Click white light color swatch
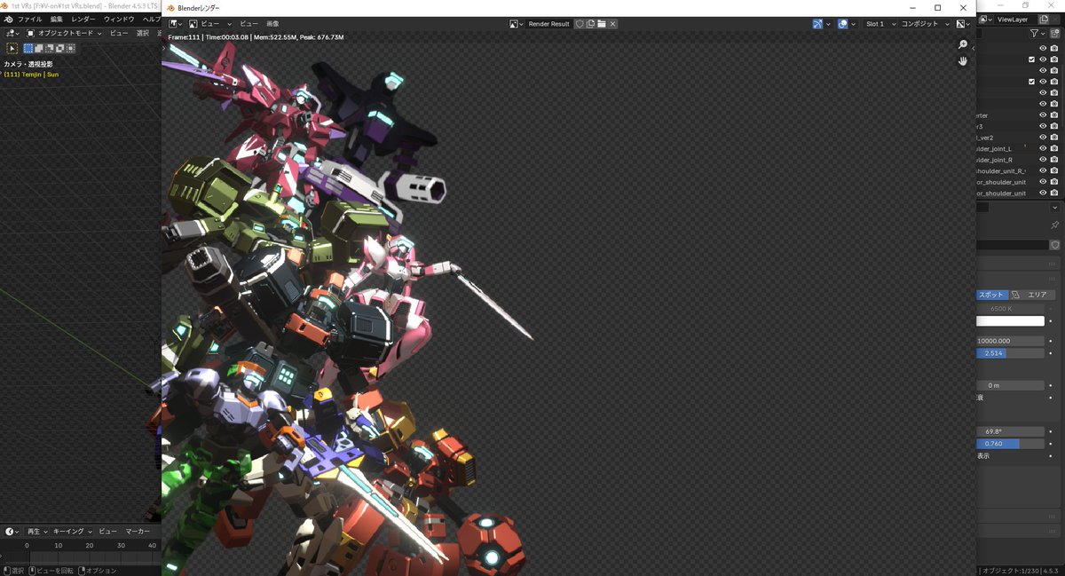Screen dimensions: 1065x576 1010,321
